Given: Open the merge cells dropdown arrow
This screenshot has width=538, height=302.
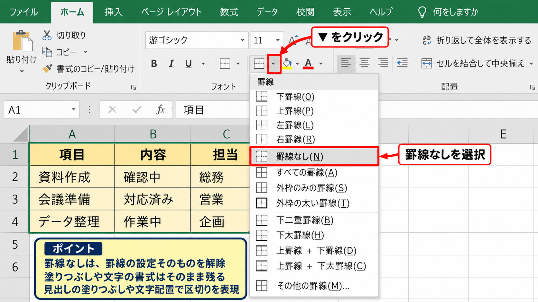Looking at the screenshot, I should pos(531,64).
